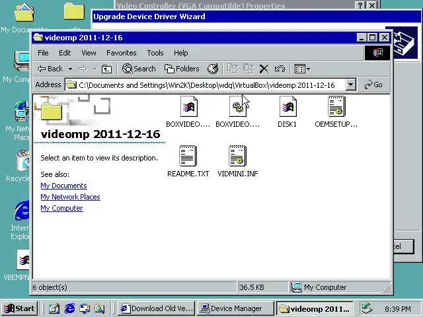423x317 pixels.
Task: Open the View menu
Action: point(89,53)
